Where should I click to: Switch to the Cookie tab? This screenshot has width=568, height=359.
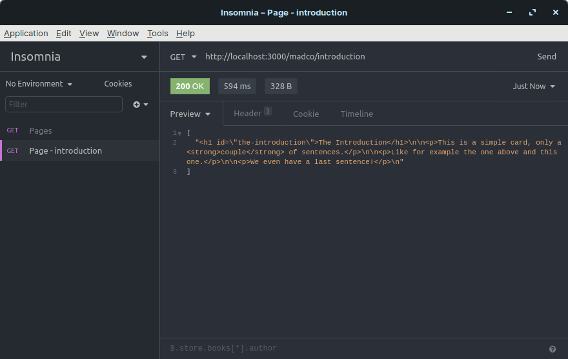(x=306, y=114)
